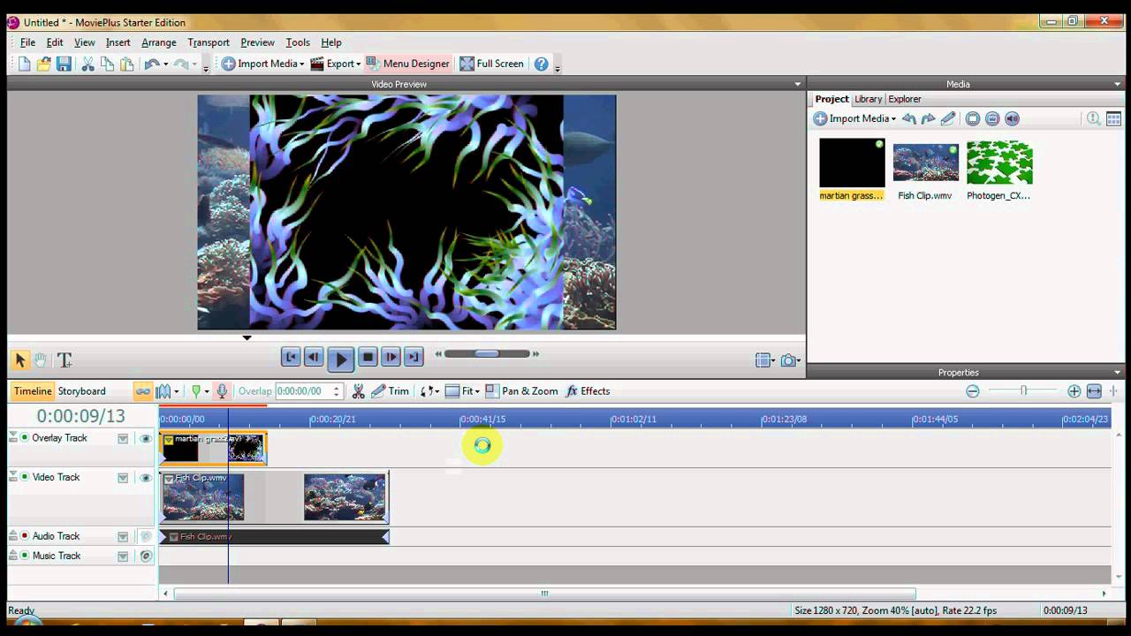Click the Full Screen button
The image size is (1131, 636).
(x=492, y=64)
